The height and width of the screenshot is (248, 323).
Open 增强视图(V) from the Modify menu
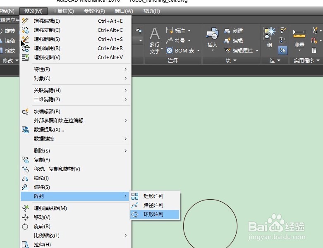76,57
